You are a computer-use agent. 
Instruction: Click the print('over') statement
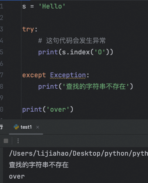(48, 109)
